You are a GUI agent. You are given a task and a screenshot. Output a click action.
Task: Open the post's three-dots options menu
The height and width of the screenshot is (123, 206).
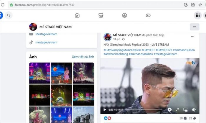[192, 37]
